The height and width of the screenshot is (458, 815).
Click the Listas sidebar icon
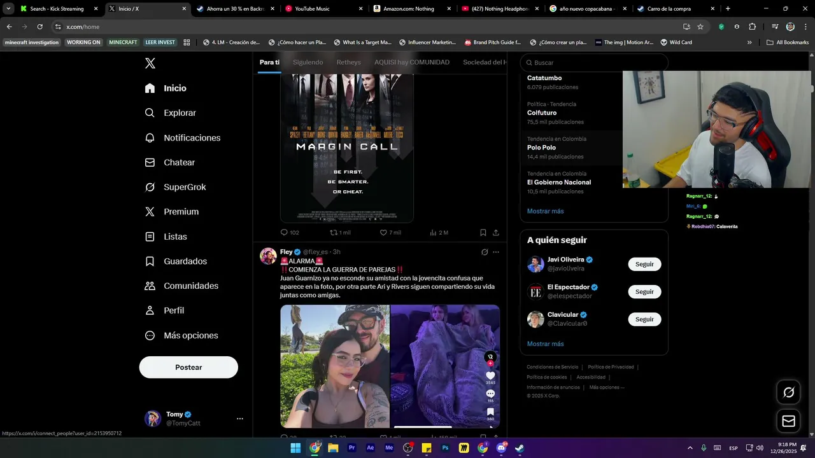[150, 237]
